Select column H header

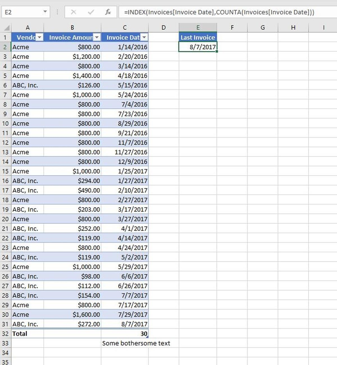(x=293, y=28)
